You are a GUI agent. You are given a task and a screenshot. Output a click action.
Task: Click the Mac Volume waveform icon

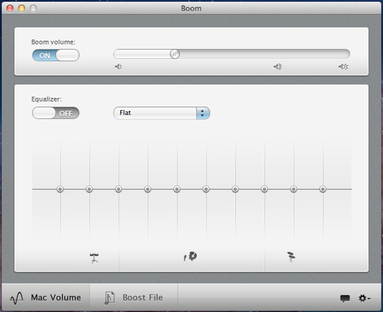pos(17,298)
